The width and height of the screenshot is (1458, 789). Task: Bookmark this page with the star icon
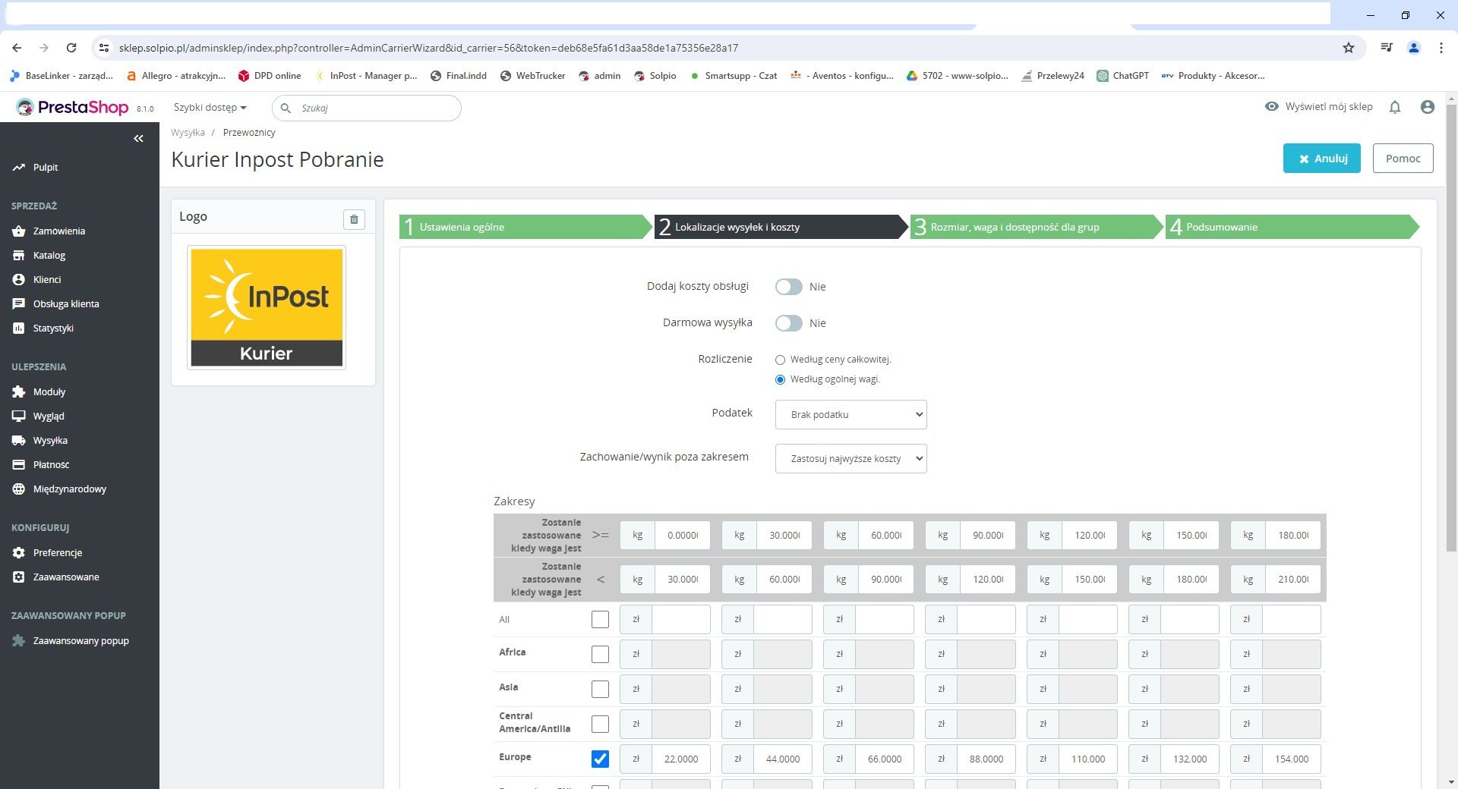click(x=1349, y=48)
